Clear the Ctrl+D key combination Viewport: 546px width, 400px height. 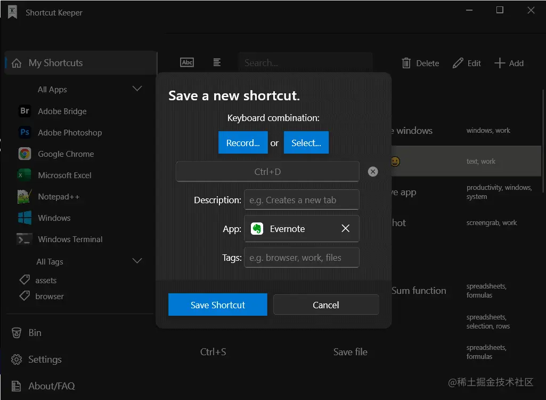(373, 172)
